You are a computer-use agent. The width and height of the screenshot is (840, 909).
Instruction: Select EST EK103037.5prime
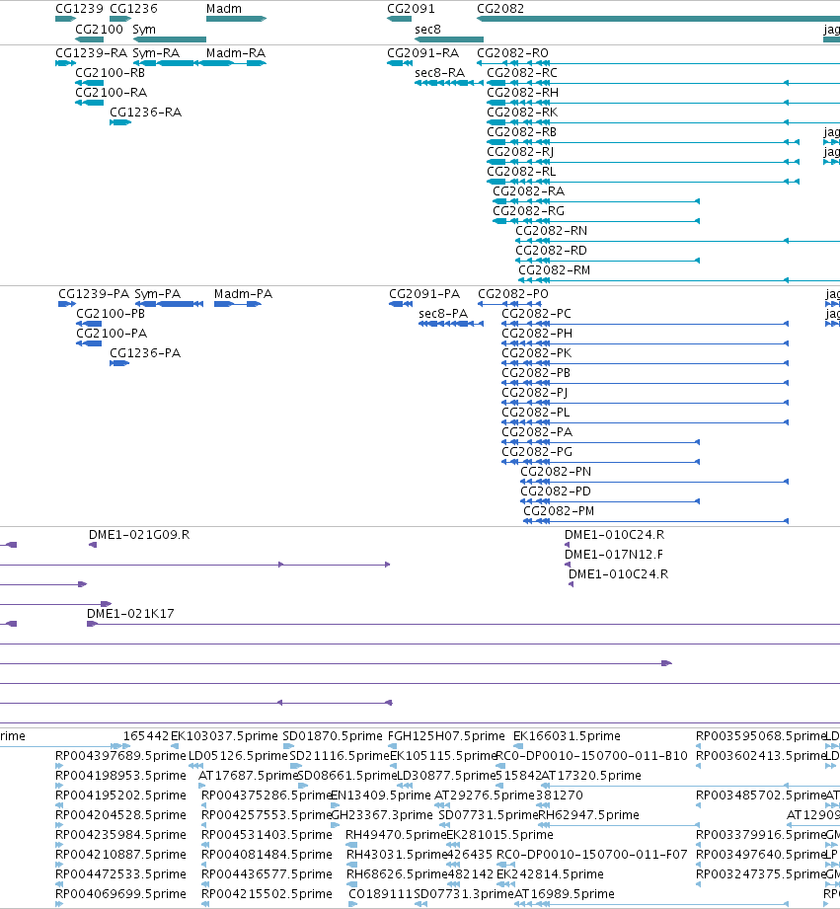(x=224, y=735)
